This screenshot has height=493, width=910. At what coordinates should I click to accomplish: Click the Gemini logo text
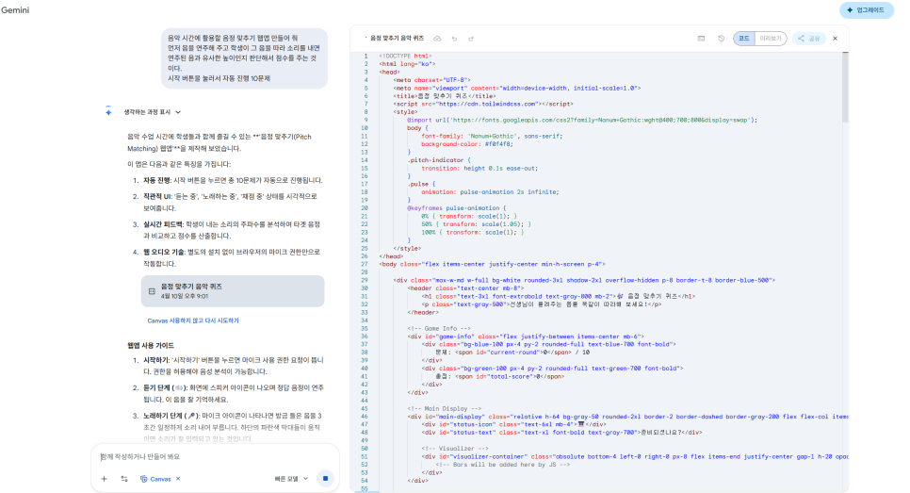point(15,9)
